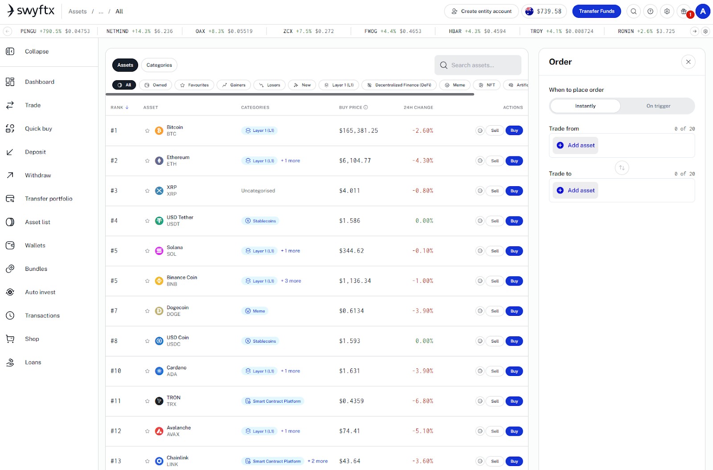
Task: Click the search magnifier icon in header
Action: tap(634, 12)
